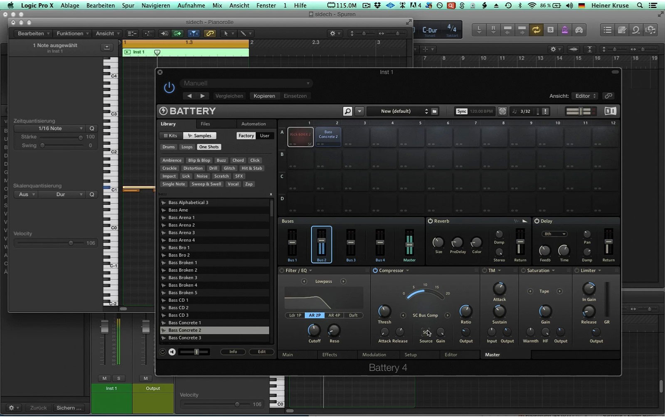Click the Native Instruments NI logo
665x418 pixels.
pyautogui.click(x=610, y=111)
